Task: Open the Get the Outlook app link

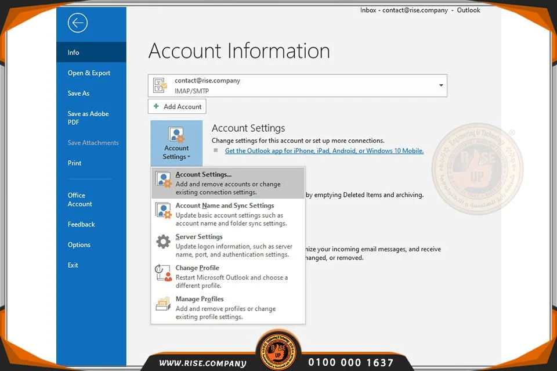Action: tap(324, 151)
